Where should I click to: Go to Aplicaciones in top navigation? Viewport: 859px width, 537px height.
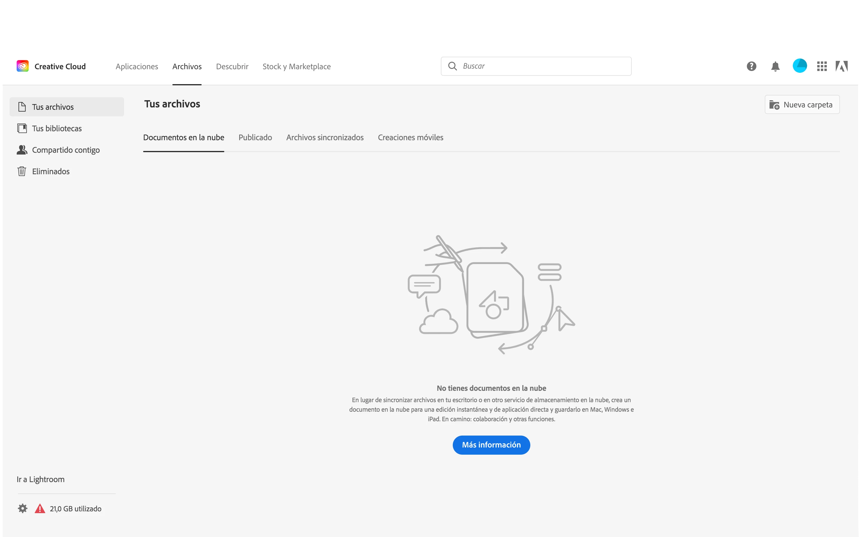pos(137,67)
